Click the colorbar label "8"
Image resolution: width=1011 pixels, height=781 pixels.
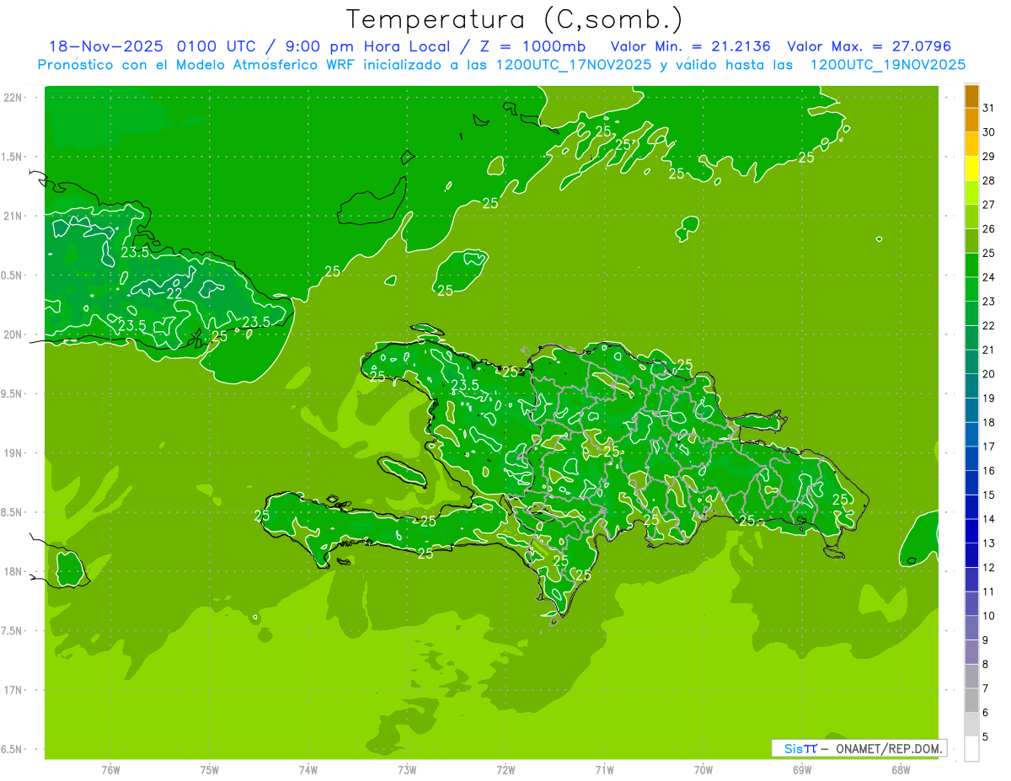986,665
